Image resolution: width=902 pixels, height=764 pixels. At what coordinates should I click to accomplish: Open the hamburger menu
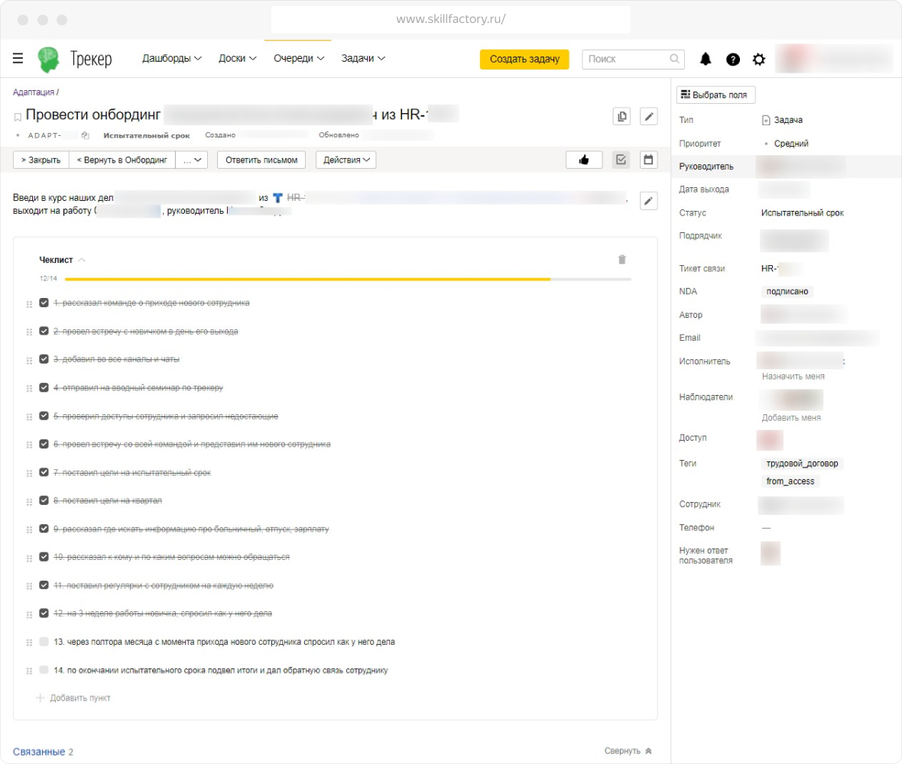click(x=18, y=58)
